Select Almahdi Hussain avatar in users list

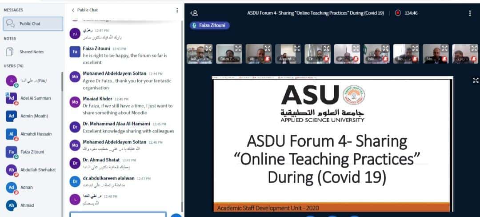[11, 134]
